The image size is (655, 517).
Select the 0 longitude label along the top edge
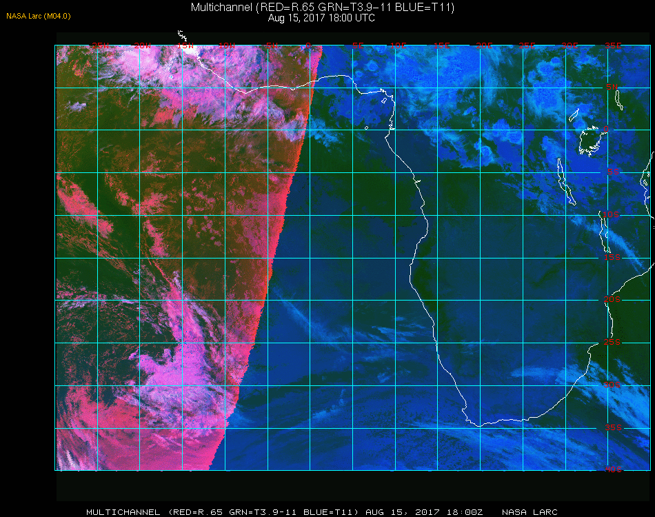tap(308, 45)
